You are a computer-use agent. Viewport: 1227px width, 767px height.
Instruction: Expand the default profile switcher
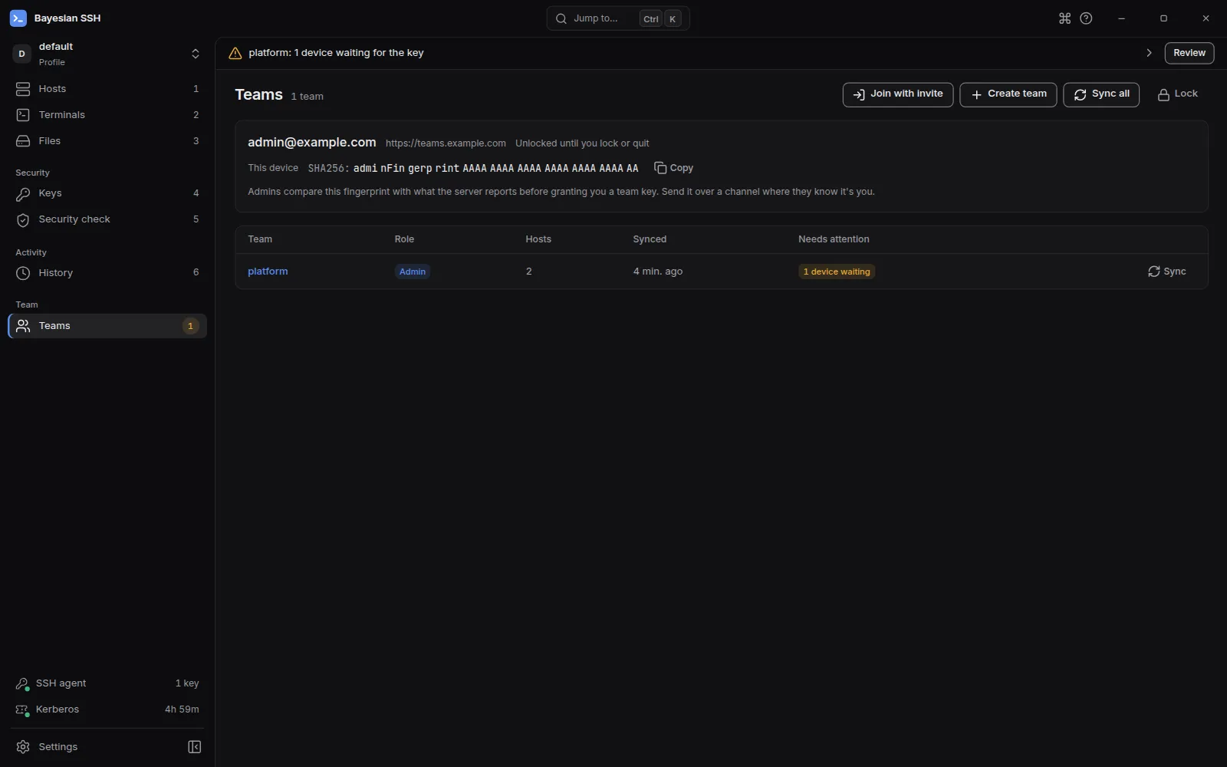[x=107, y=54]
